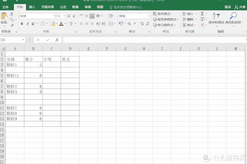Click 登录 sign in link
Viewport: 247px width, 164px height.
tap(228, 7)
